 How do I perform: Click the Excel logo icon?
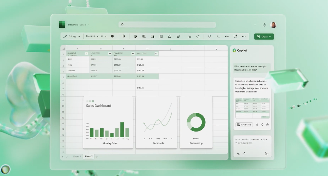[62, 24]
